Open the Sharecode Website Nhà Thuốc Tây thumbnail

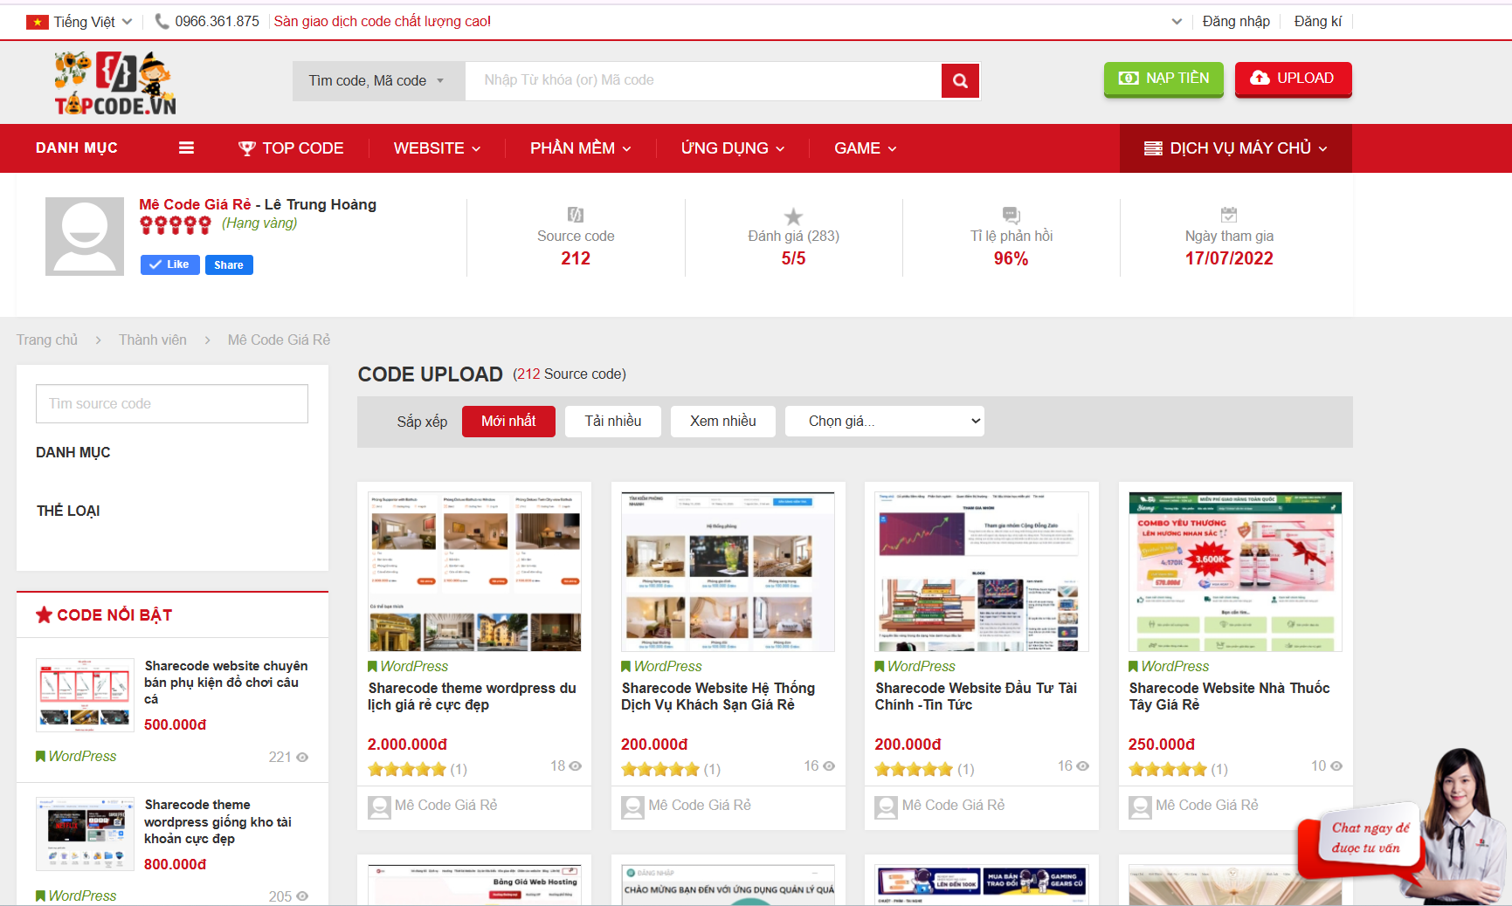click(x=1234, y=572)
